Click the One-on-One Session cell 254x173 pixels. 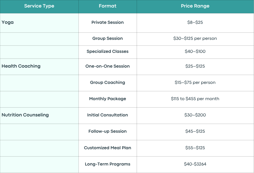point(107,67)
